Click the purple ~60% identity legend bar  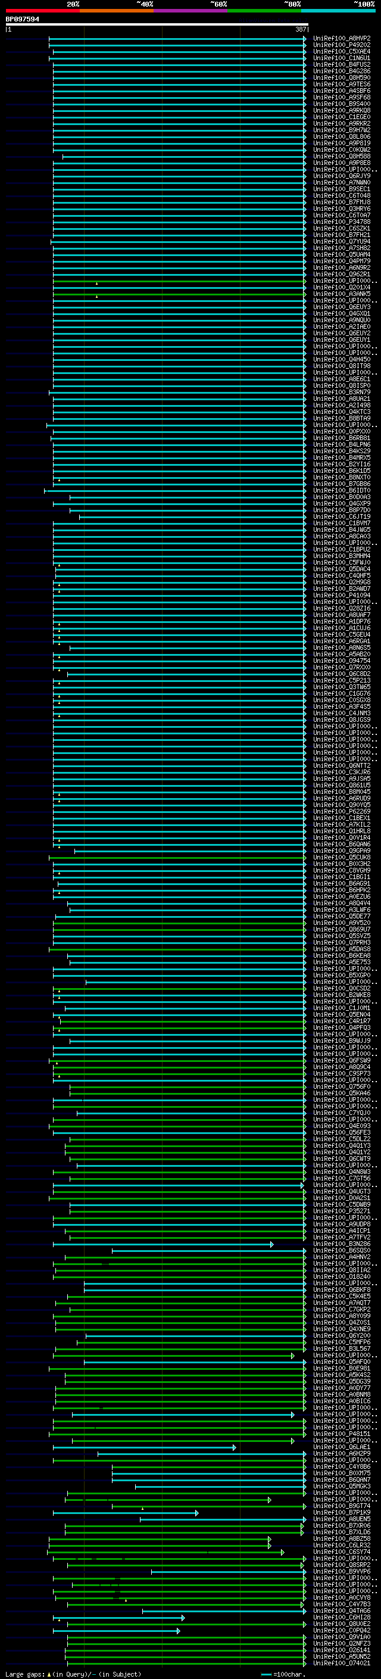[x=190, y=11]
